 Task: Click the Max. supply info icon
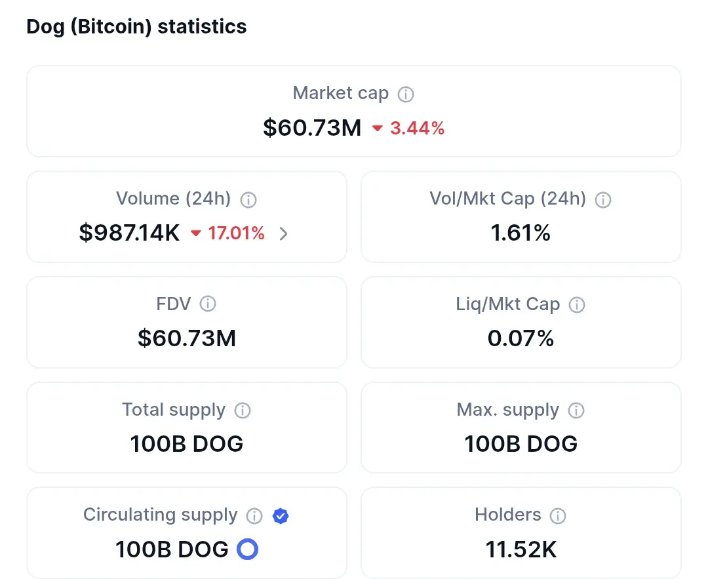[576, 410]
